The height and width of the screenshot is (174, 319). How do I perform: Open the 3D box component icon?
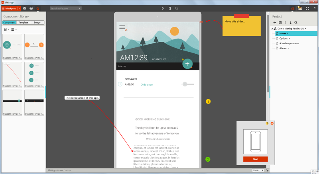coord(24,8)
